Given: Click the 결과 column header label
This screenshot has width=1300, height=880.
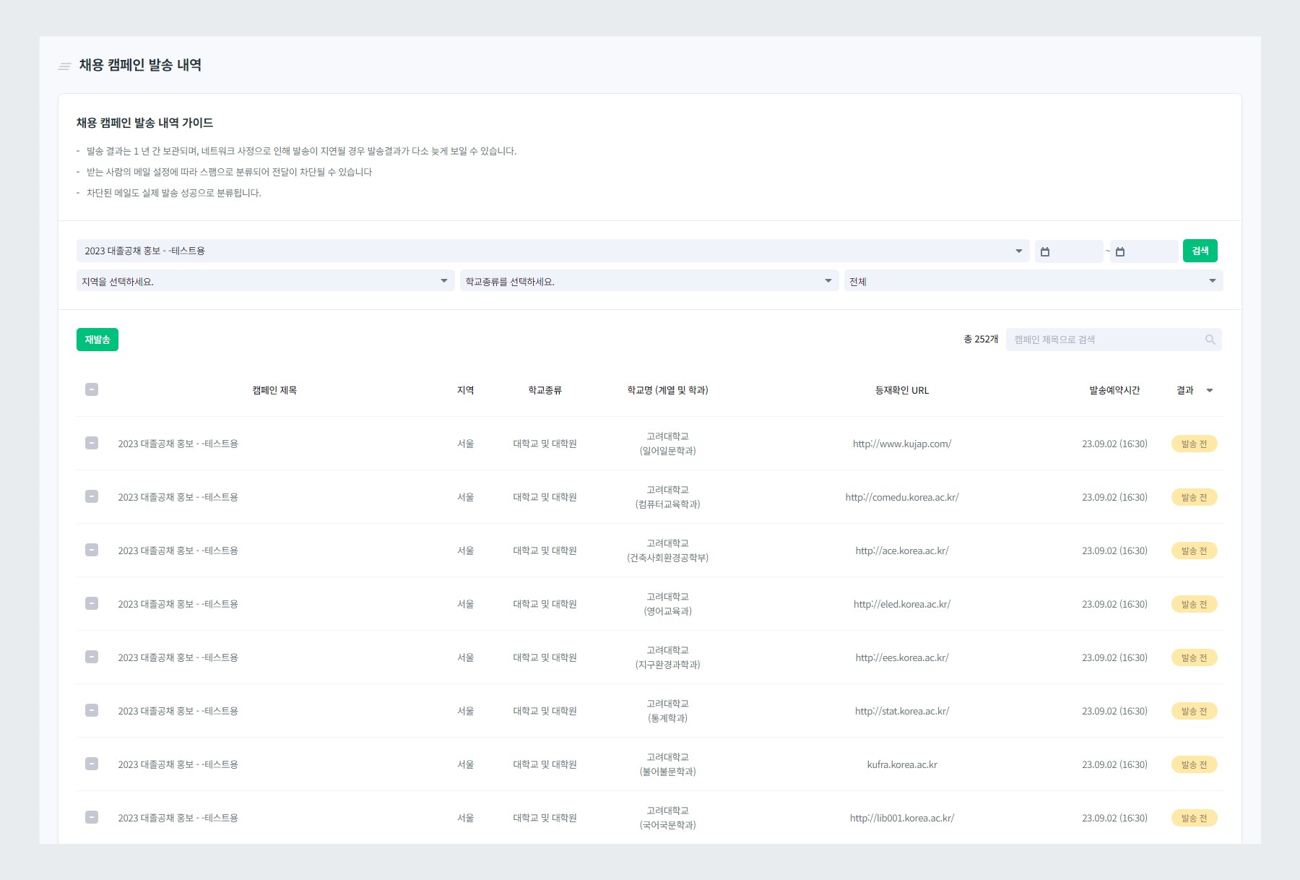Looking at the screenshot, I should pyautogui.click(x=1185, y=390).
